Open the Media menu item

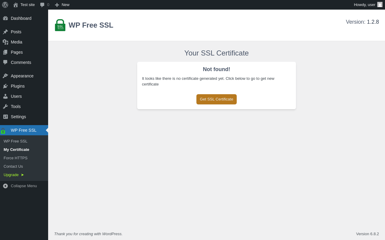click(x=24, y=42)
